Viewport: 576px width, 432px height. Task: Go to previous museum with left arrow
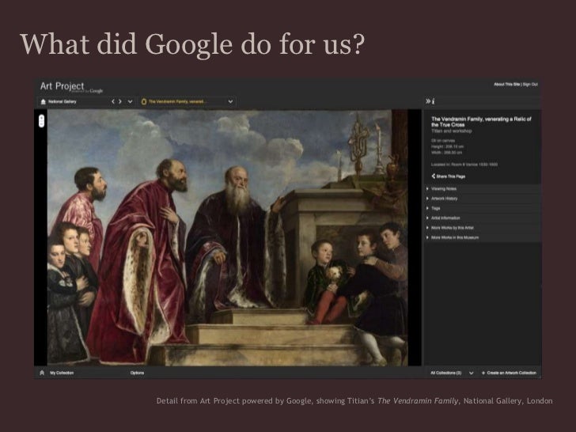coord(113,101)
